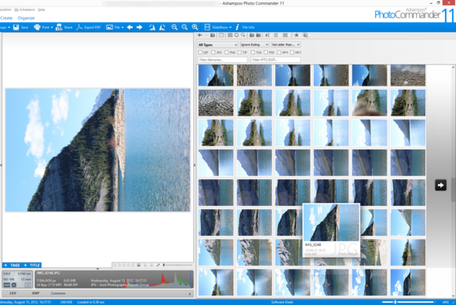Click the large preview image of the lake
Viewport: 456px width, 305px height.
coord(97,150)
